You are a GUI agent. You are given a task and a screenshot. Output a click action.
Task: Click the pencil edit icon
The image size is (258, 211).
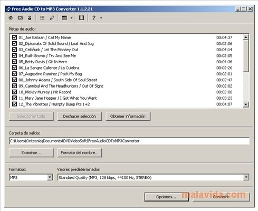click(x=52, y=18)
